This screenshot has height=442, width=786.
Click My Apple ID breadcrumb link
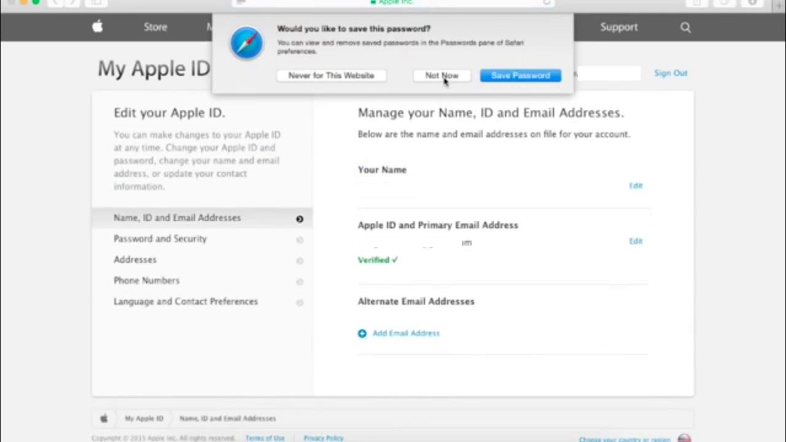[144, 419]
